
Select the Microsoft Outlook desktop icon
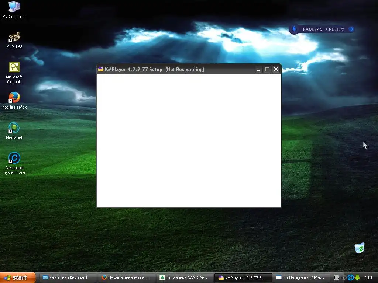point(14,73)
